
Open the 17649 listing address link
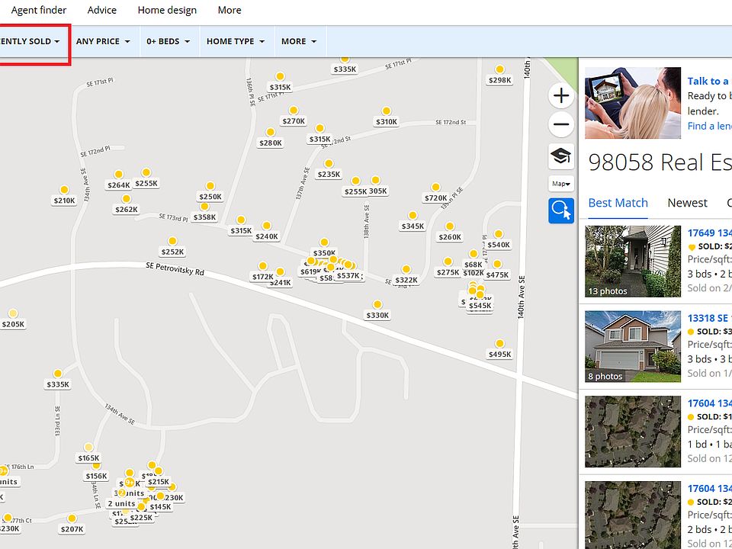(710, 233)
